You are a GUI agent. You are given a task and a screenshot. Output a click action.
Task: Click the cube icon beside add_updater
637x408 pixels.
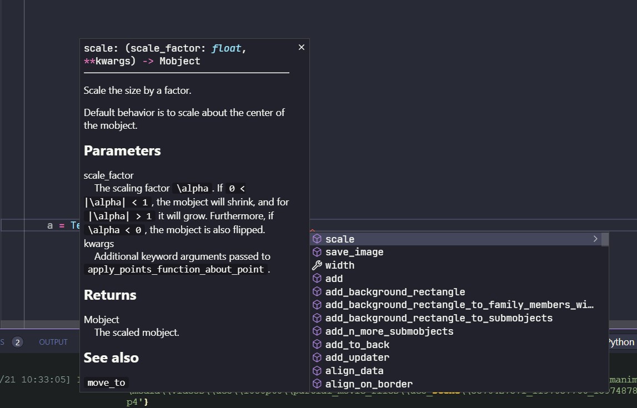(x=317, y=357)
